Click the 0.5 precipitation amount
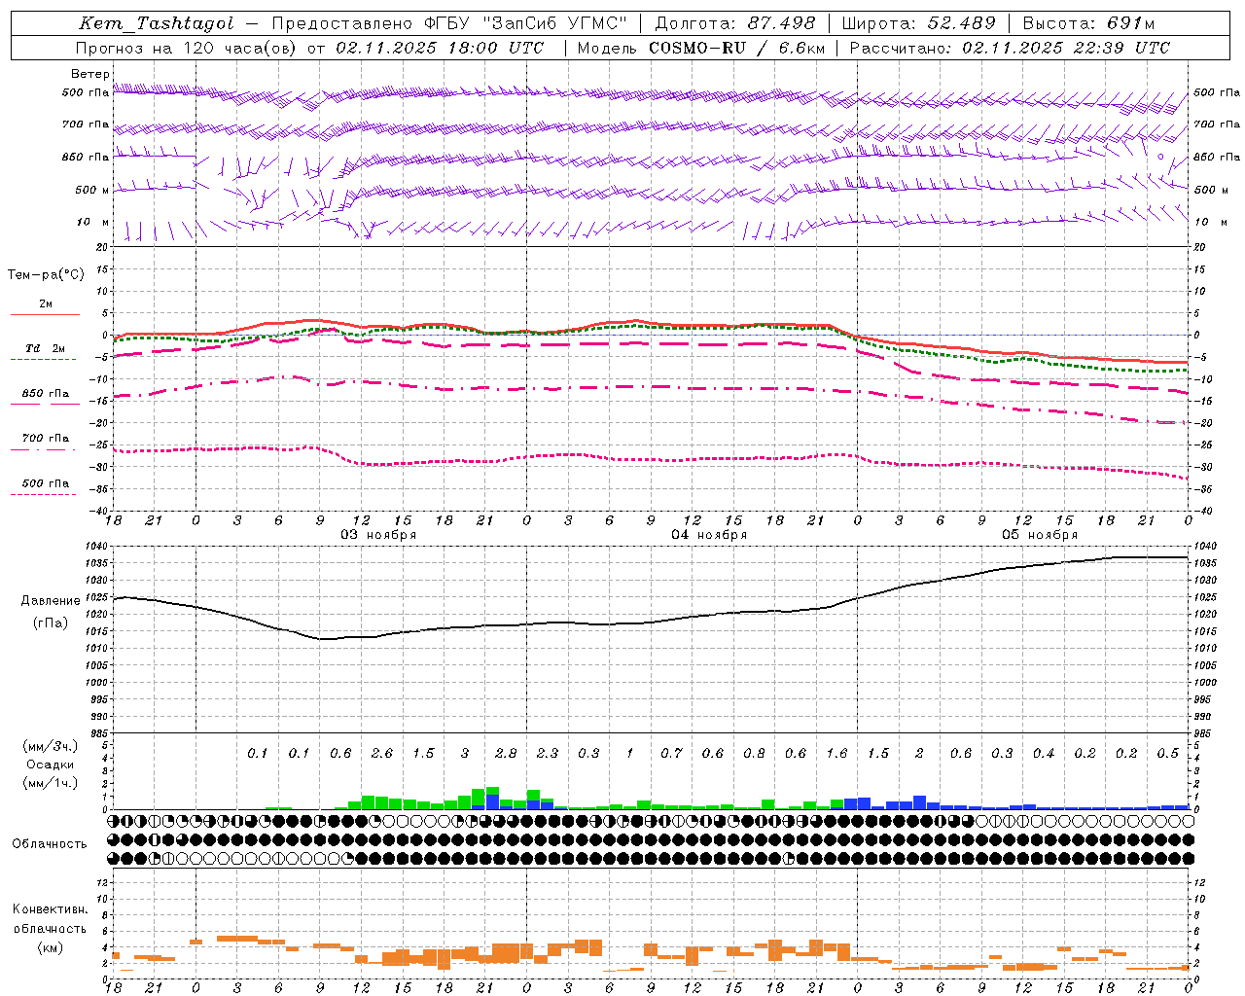1245x996 pixels. pos(1168,754)
